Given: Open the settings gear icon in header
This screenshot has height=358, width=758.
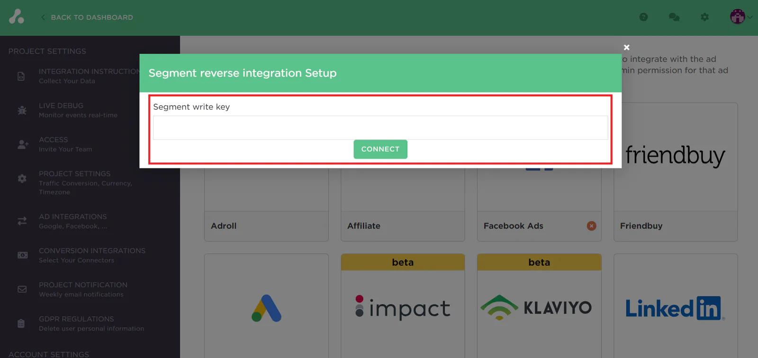Looking at the screenshot, I should point(704,18).
